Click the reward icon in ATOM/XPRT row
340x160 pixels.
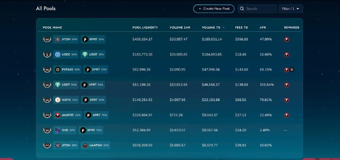pyautogui.click(x=286, y=39)
